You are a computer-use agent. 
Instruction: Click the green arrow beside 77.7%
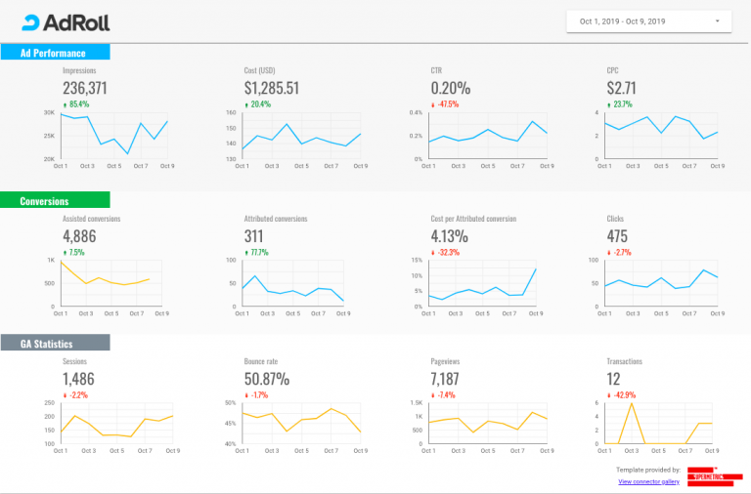(x=246, y=253)
